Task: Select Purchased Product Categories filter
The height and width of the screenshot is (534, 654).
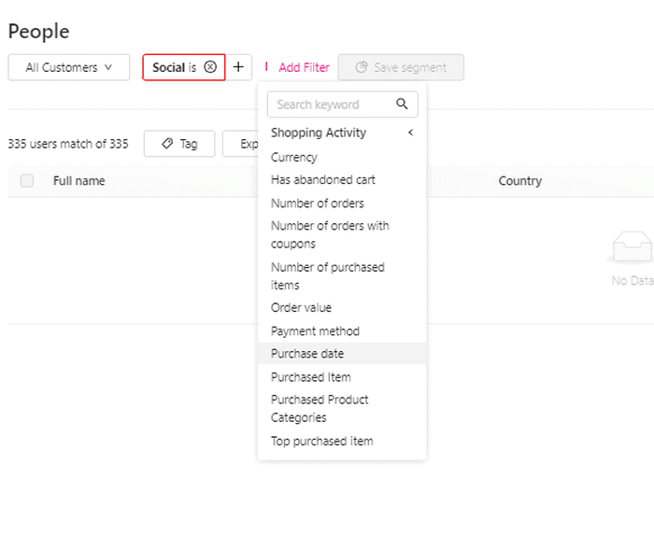Action: 320,409
